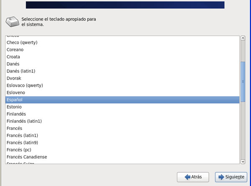This screenshot has width=251, height=186.
Task: Choose Francés Canadiense layout
Action: 27,157
